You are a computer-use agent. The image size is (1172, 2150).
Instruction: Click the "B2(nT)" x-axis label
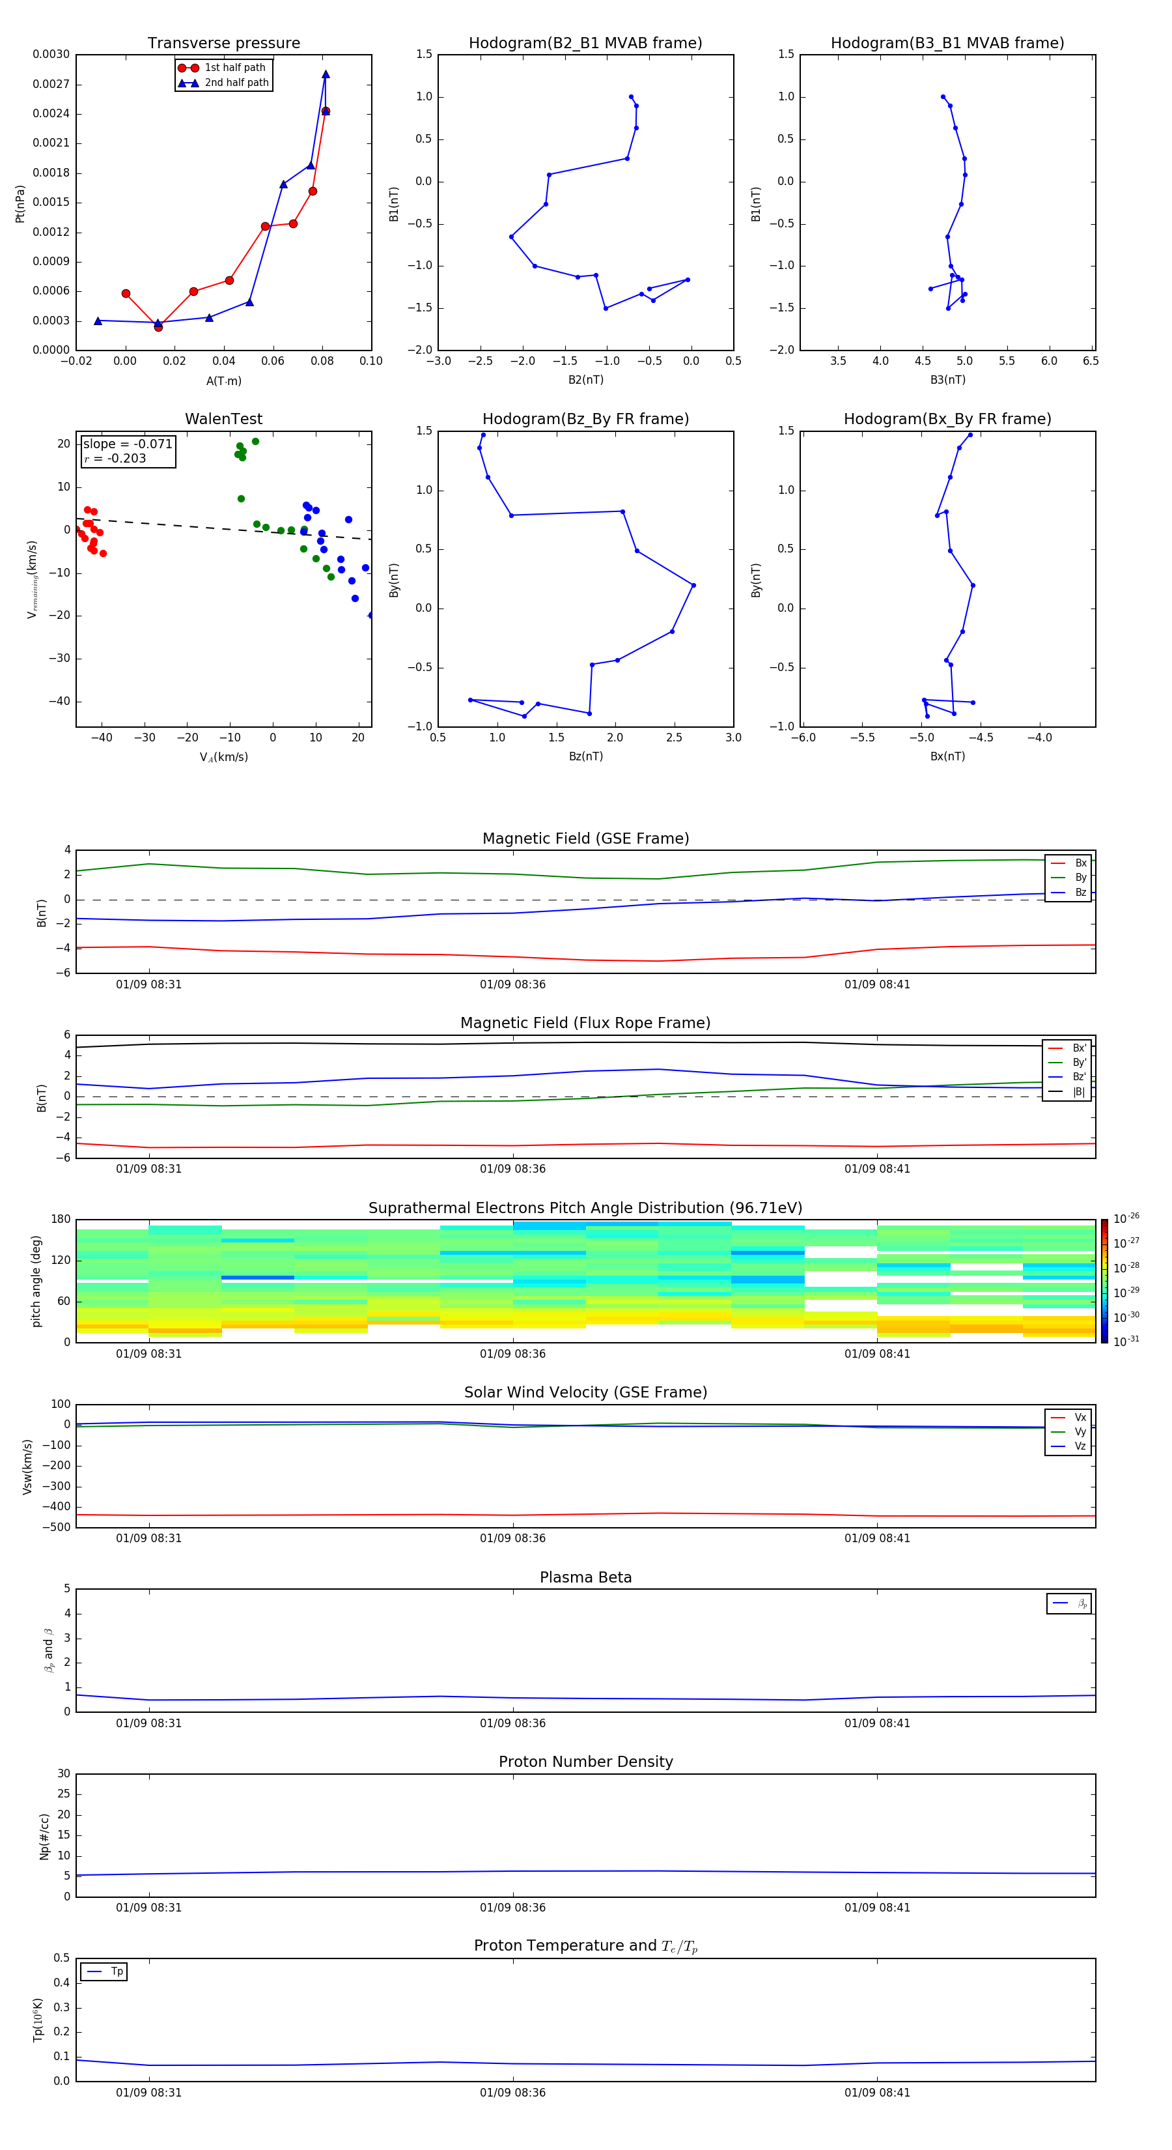pyautogui.click(x=585, y=380)
